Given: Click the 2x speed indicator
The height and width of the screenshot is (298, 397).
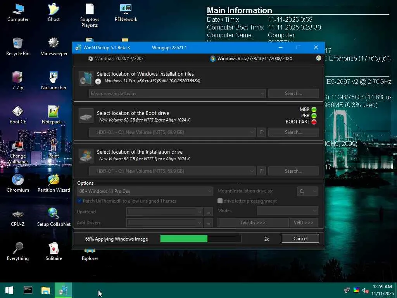Looking at the screenshot, I should click(x=266, y=239).
